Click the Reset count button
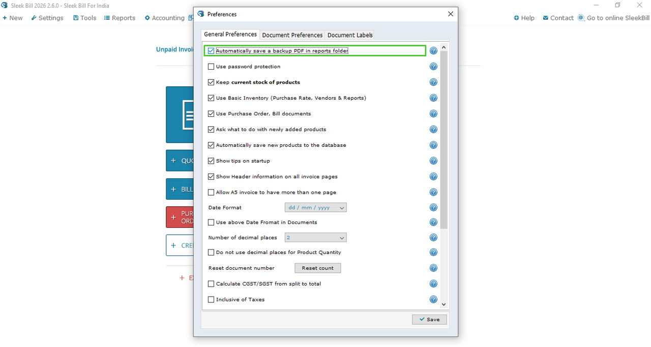 [318, 268]
